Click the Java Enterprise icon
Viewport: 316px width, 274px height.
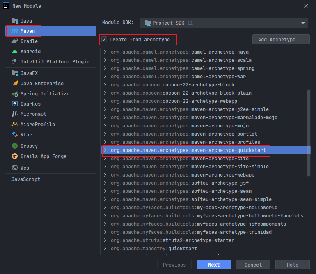tap(15, 83)
